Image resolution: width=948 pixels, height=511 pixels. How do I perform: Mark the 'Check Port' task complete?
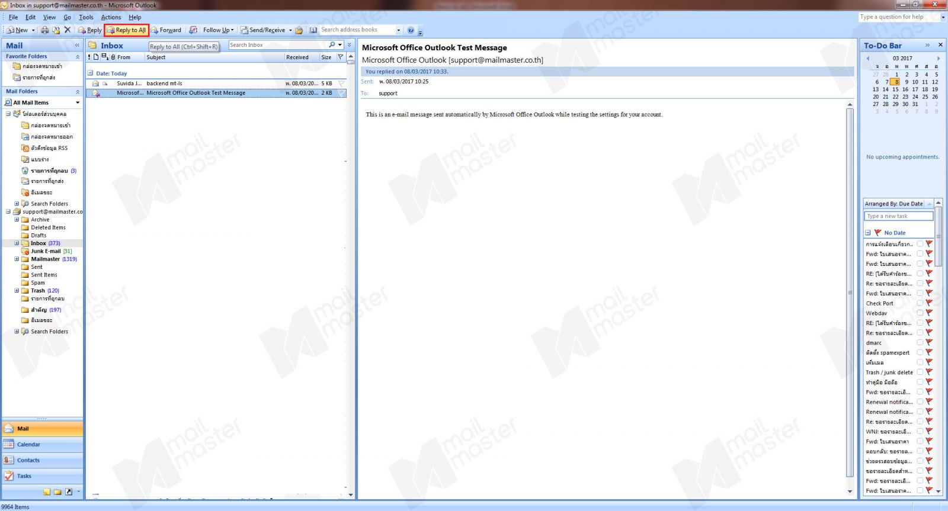coord(920,303)
